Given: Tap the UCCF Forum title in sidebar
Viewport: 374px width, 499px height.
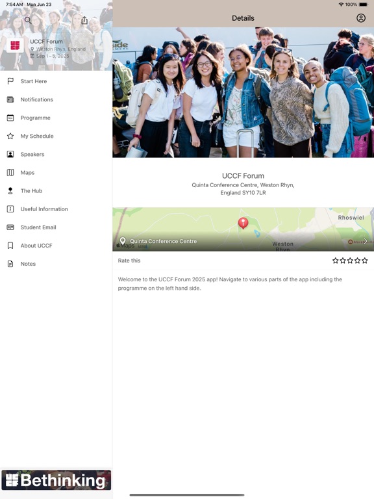Looking at the screenshot, I should 47,42.
